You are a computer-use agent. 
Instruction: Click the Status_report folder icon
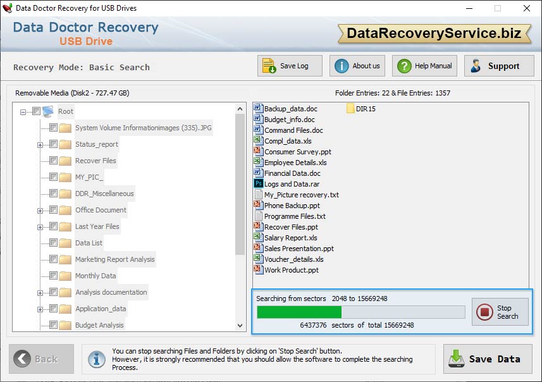(65, 144)
